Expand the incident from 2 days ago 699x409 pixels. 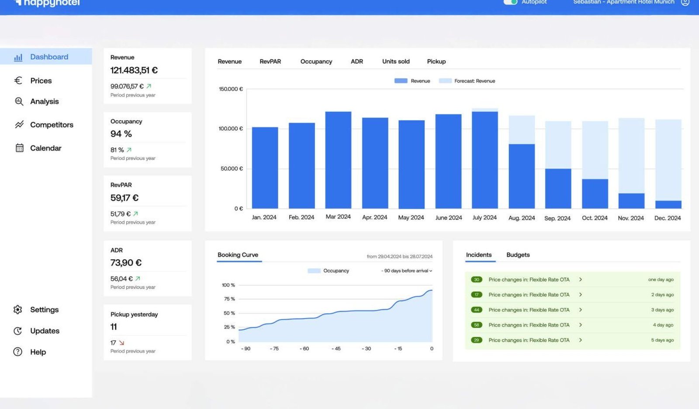point(581,295)
